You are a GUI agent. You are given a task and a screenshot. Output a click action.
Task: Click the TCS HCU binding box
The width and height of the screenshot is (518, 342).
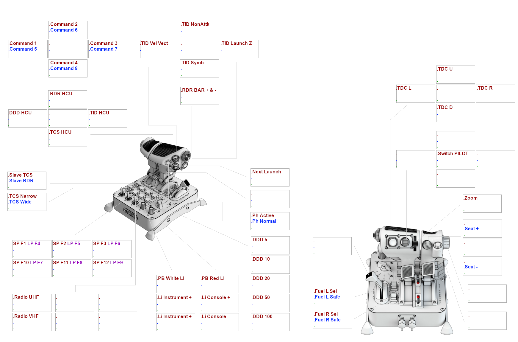[x=68, y=138]
